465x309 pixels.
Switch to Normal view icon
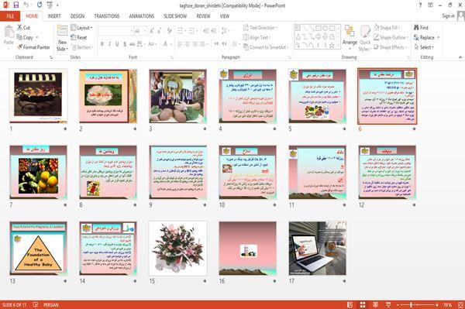click(x=350, y=304)
